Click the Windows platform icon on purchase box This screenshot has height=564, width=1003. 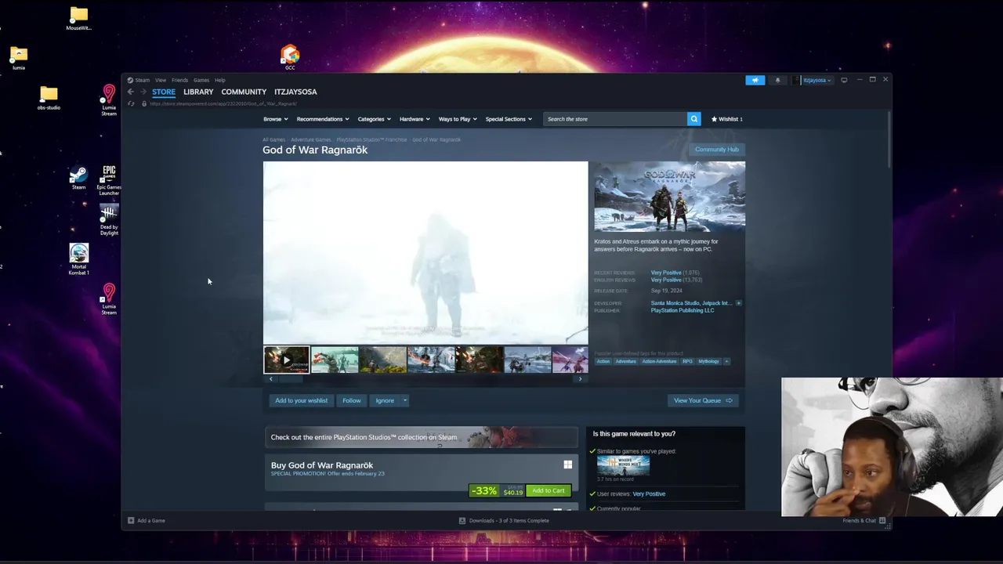point(567,465)
